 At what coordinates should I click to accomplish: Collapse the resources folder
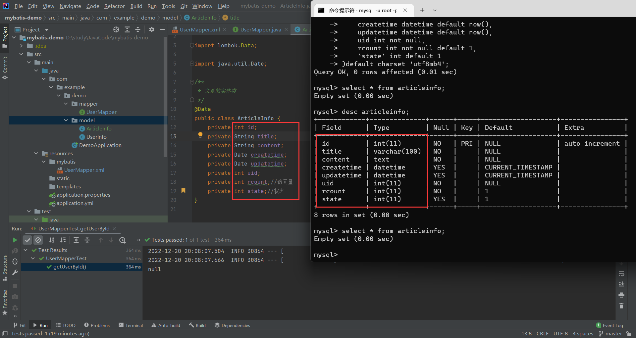tap(36, 154)
